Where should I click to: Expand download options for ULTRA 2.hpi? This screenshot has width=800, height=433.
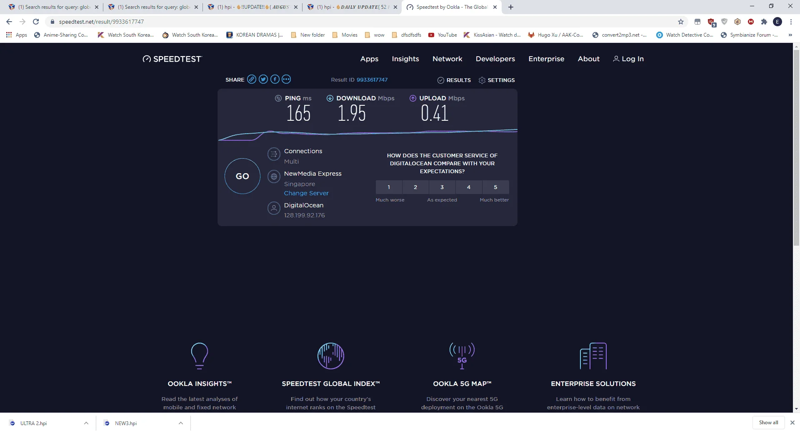point(86,423)
